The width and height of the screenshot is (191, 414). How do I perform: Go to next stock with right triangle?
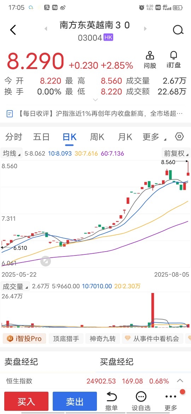click(x=145, y=29)
